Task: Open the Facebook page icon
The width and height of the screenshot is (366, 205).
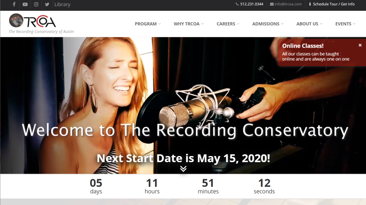Action: tap(14, 4)
